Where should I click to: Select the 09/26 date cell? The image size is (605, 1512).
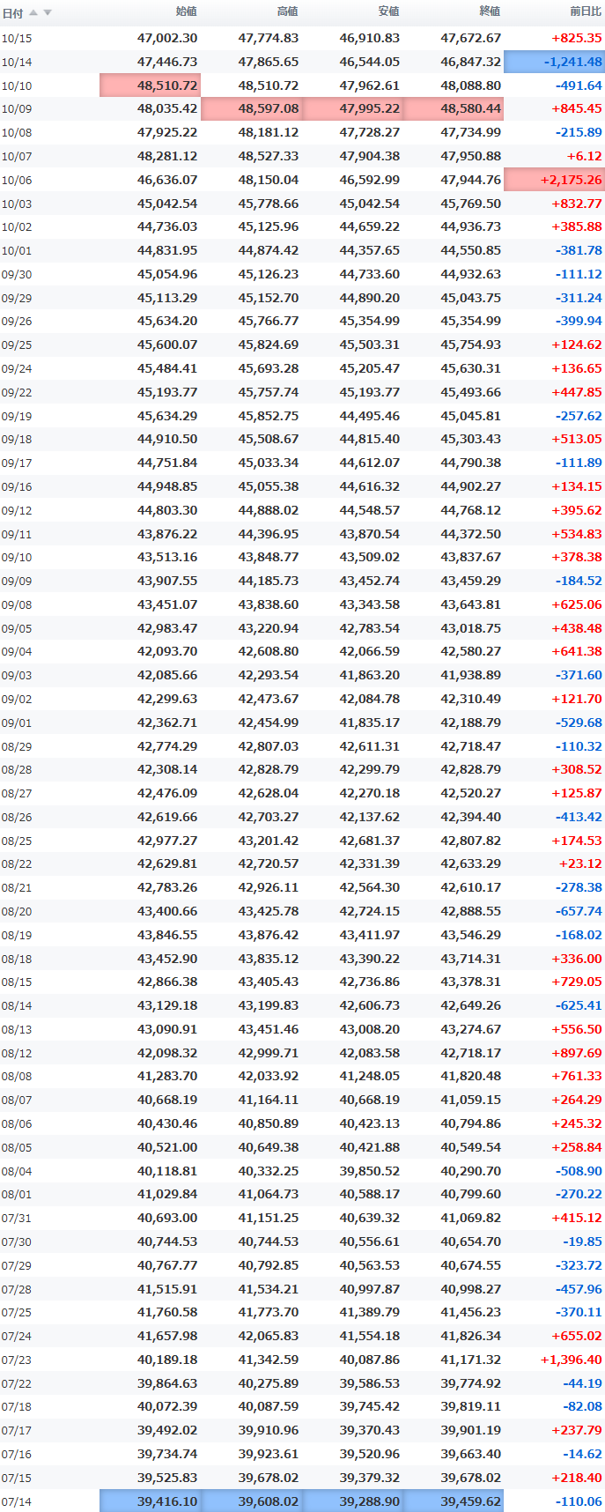coord(17,322)
